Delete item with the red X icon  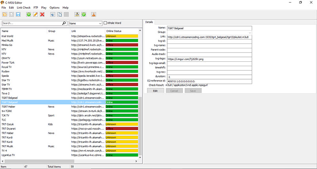42,14
